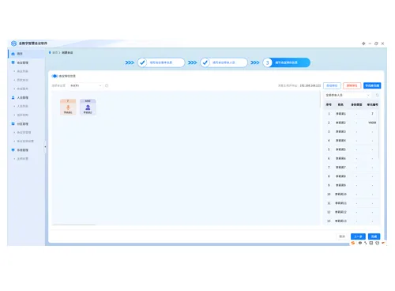Click the second step's checkmark circle
Image resolution: width=395 pixels, height=291 pixels.
[x=205, y=62]
